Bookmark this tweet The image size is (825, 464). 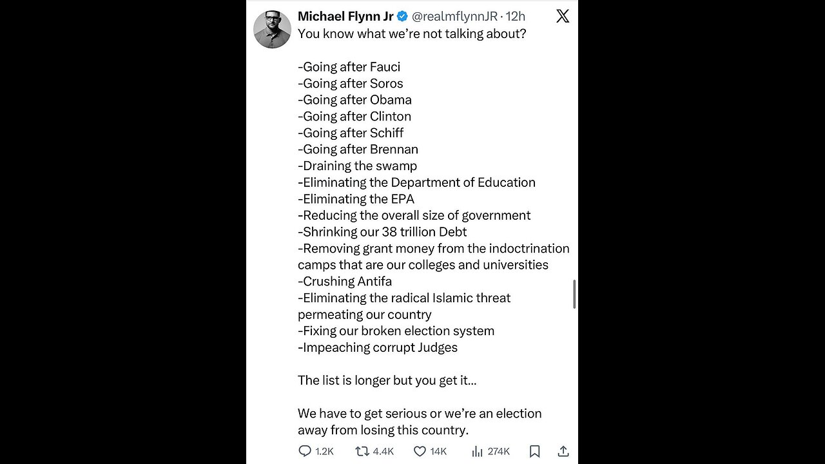pyautogui.click(x=534, y=451)
